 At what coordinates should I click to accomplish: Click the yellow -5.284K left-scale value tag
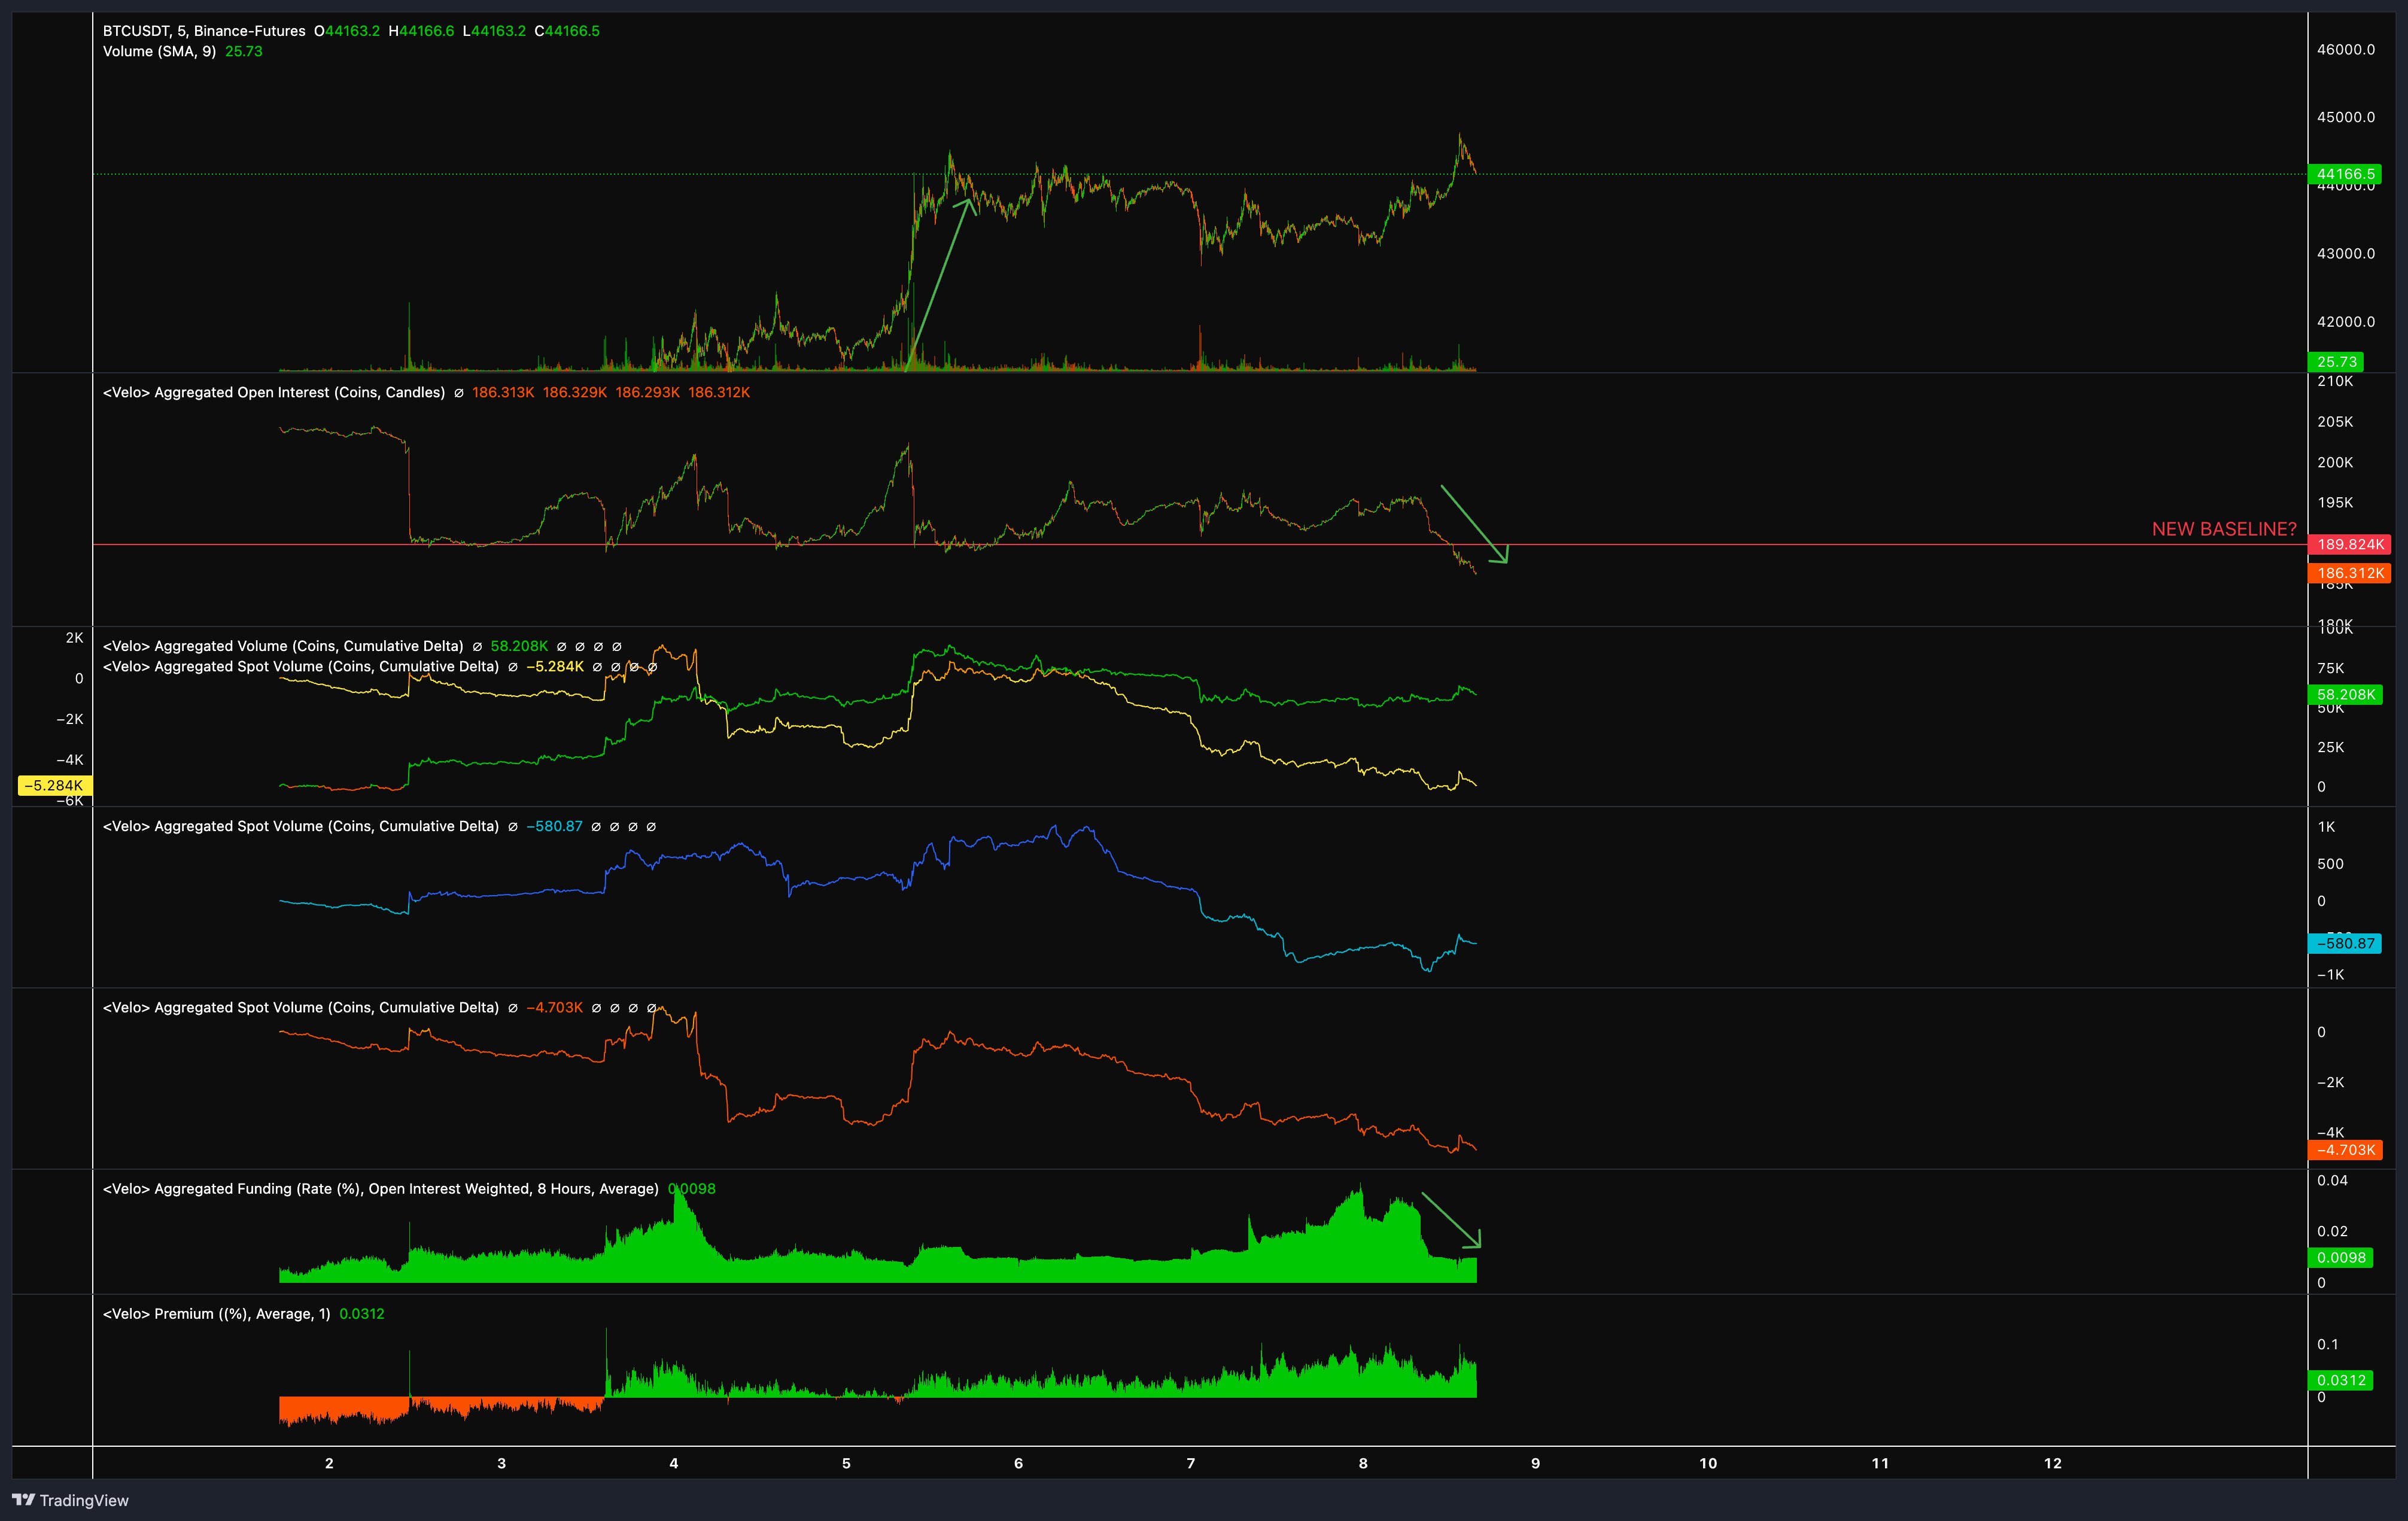click(x=54, y=786)
